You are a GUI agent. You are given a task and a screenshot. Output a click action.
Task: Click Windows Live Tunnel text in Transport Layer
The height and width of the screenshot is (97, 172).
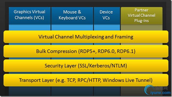click(127, 80)
